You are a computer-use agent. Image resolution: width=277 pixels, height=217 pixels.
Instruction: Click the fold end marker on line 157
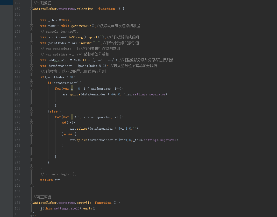coord(31,163)
